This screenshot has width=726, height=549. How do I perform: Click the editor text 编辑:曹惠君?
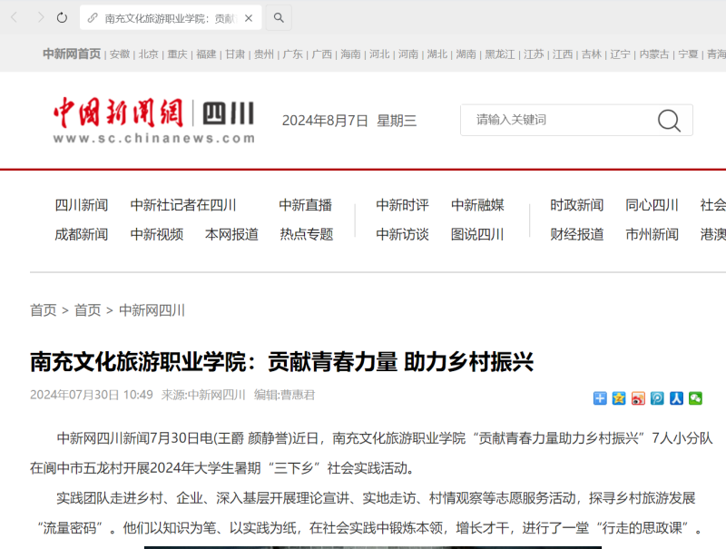click(284, 395)
